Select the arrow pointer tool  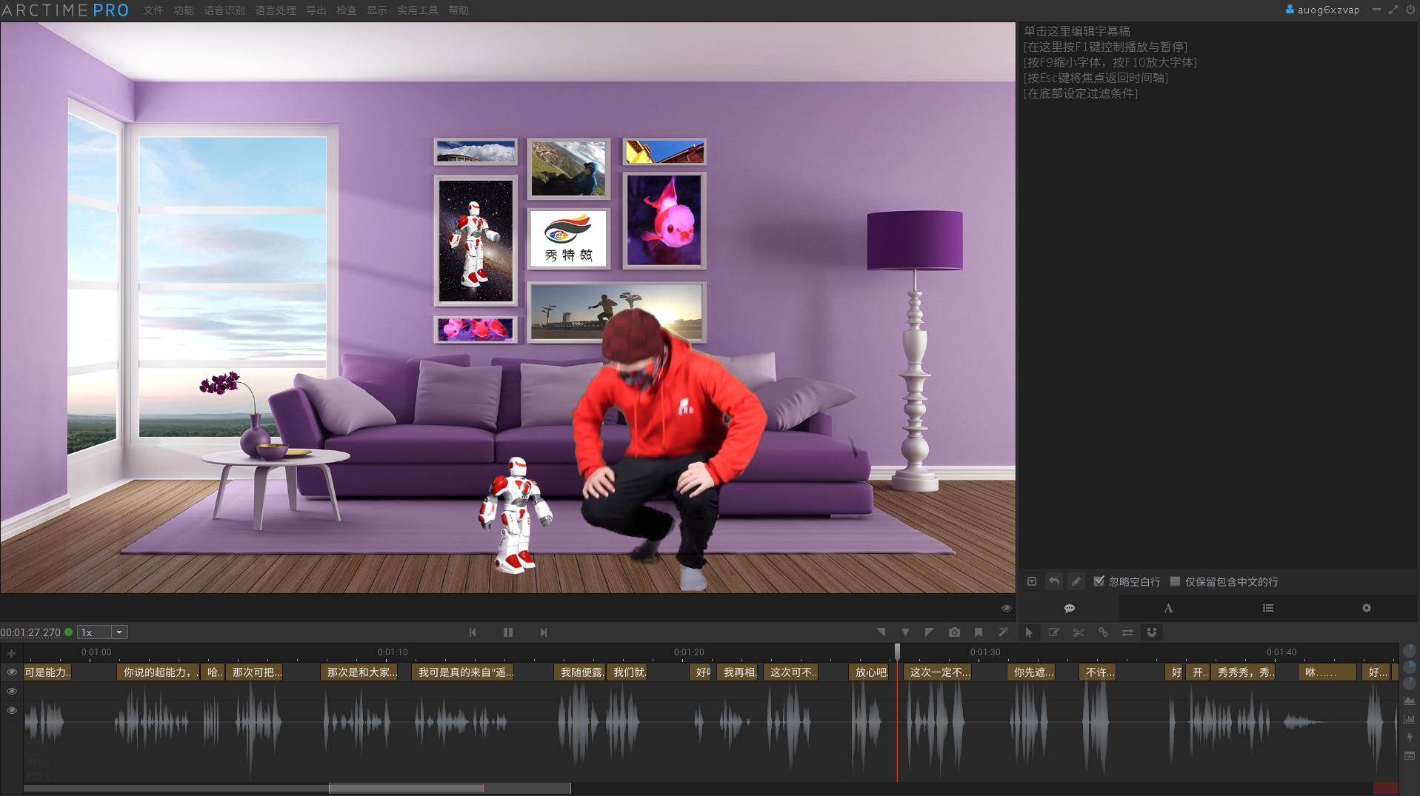[x=1029, y=632]
